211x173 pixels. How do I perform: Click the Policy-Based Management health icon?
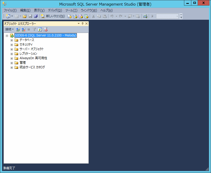(45, 29)
